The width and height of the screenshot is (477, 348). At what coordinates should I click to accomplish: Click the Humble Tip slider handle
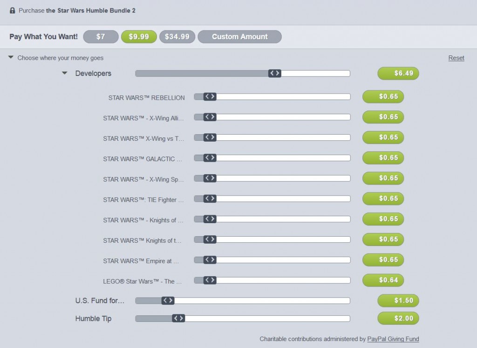(x=178, y=319)
